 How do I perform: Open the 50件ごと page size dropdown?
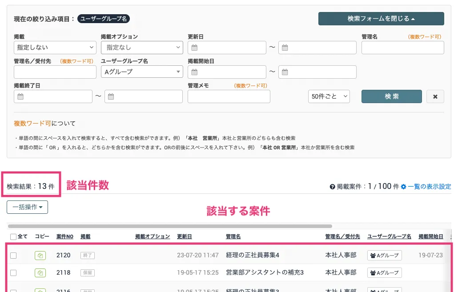(329, 96)
